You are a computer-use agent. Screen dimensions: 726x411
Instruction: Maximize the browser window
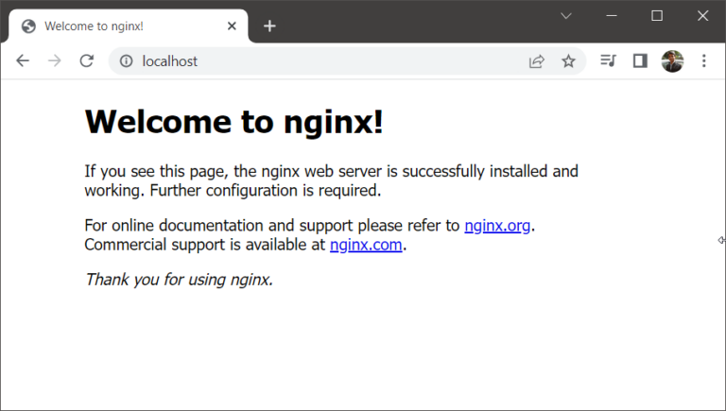657,16
